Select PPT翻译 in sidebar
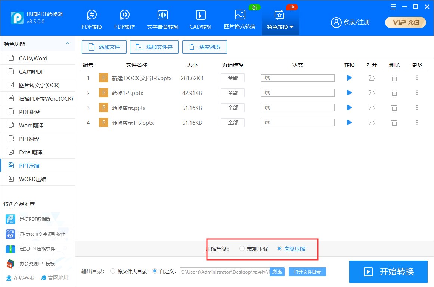This screenshot has width=434, height=287. click(x=38, y=139)
